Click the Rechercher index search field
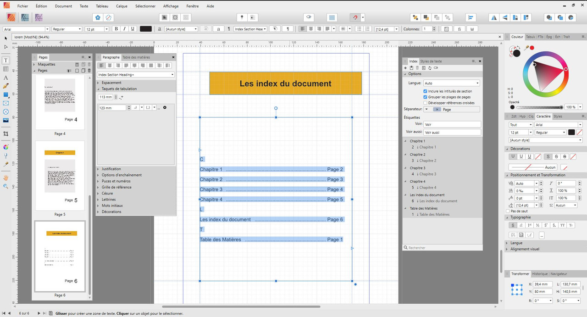 443,248
